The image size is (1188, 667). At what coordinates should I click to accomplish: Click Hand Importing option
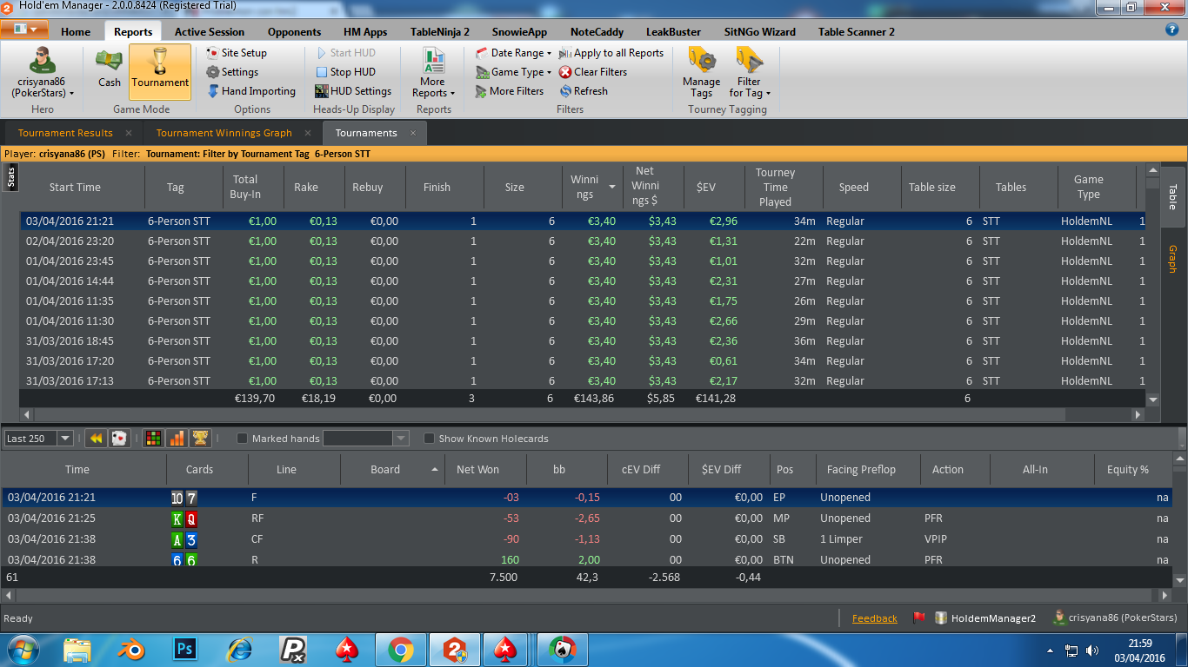click(251, 91)
